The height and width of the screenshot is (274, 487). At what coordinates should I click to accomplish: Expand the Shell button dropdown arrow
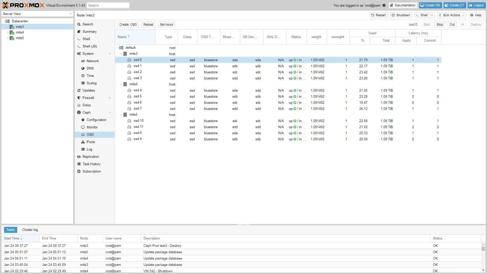tap(432, 15)
